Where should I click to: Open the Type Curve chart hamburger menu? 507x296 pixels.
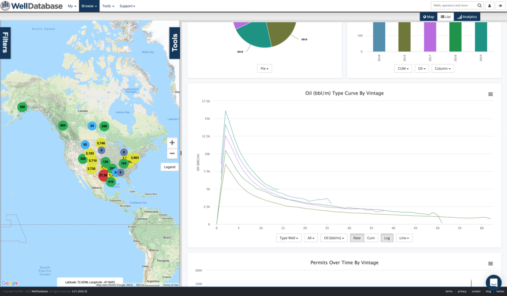[x=490, y=94]
